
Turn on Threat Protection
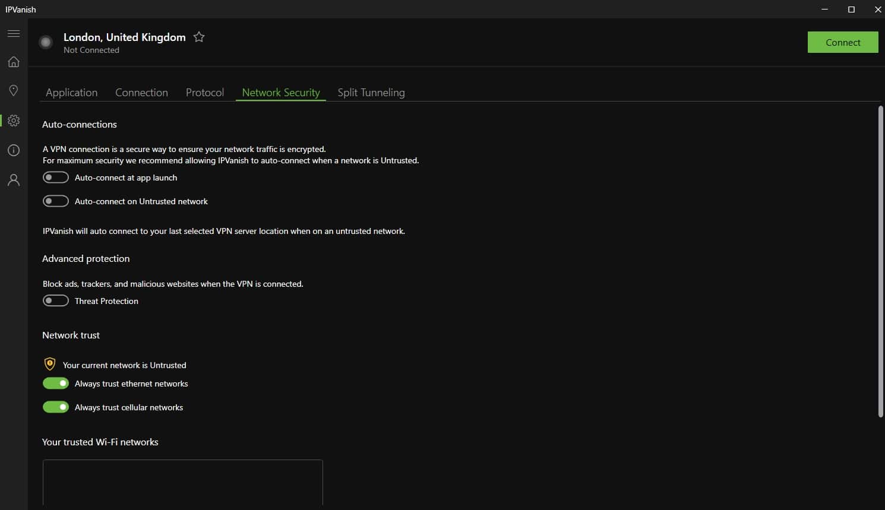pyautogui.click(x=56, y=301)
